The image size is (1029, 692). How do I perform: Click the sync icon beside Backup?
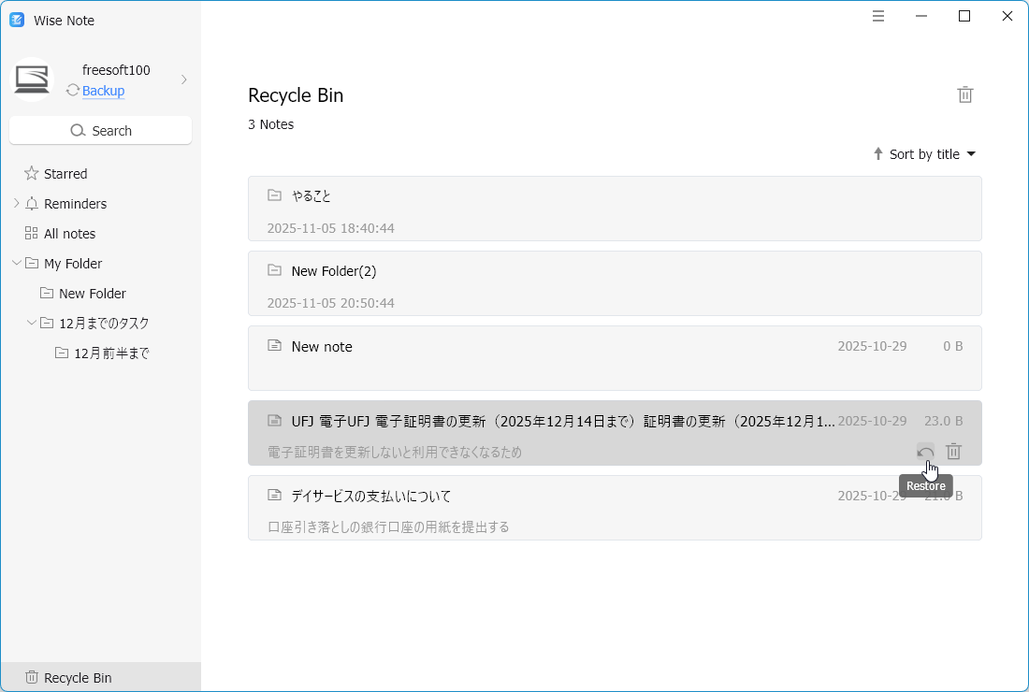click(72, 91)
